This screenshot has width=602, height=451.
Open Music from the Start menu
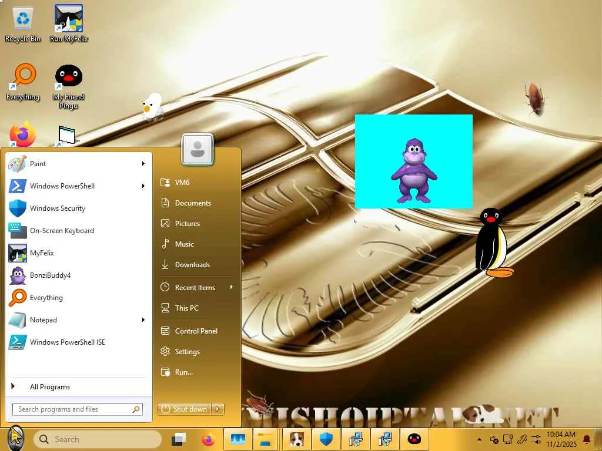pyautogui.click(x=197, y=244)
